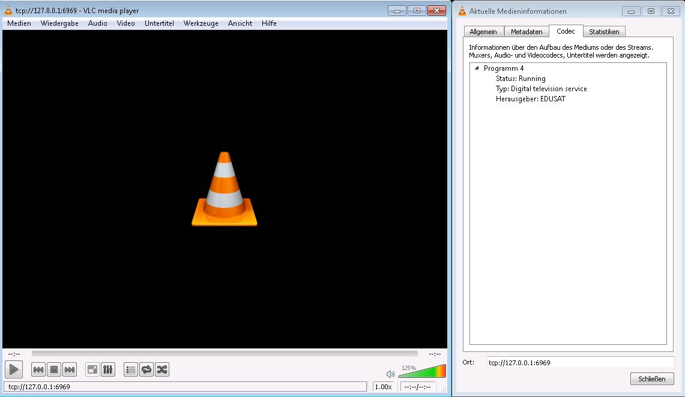The height and width of the screenshot is (397, 685).
Task: Click the VLC cone in video area
Action: coord(224,188)
